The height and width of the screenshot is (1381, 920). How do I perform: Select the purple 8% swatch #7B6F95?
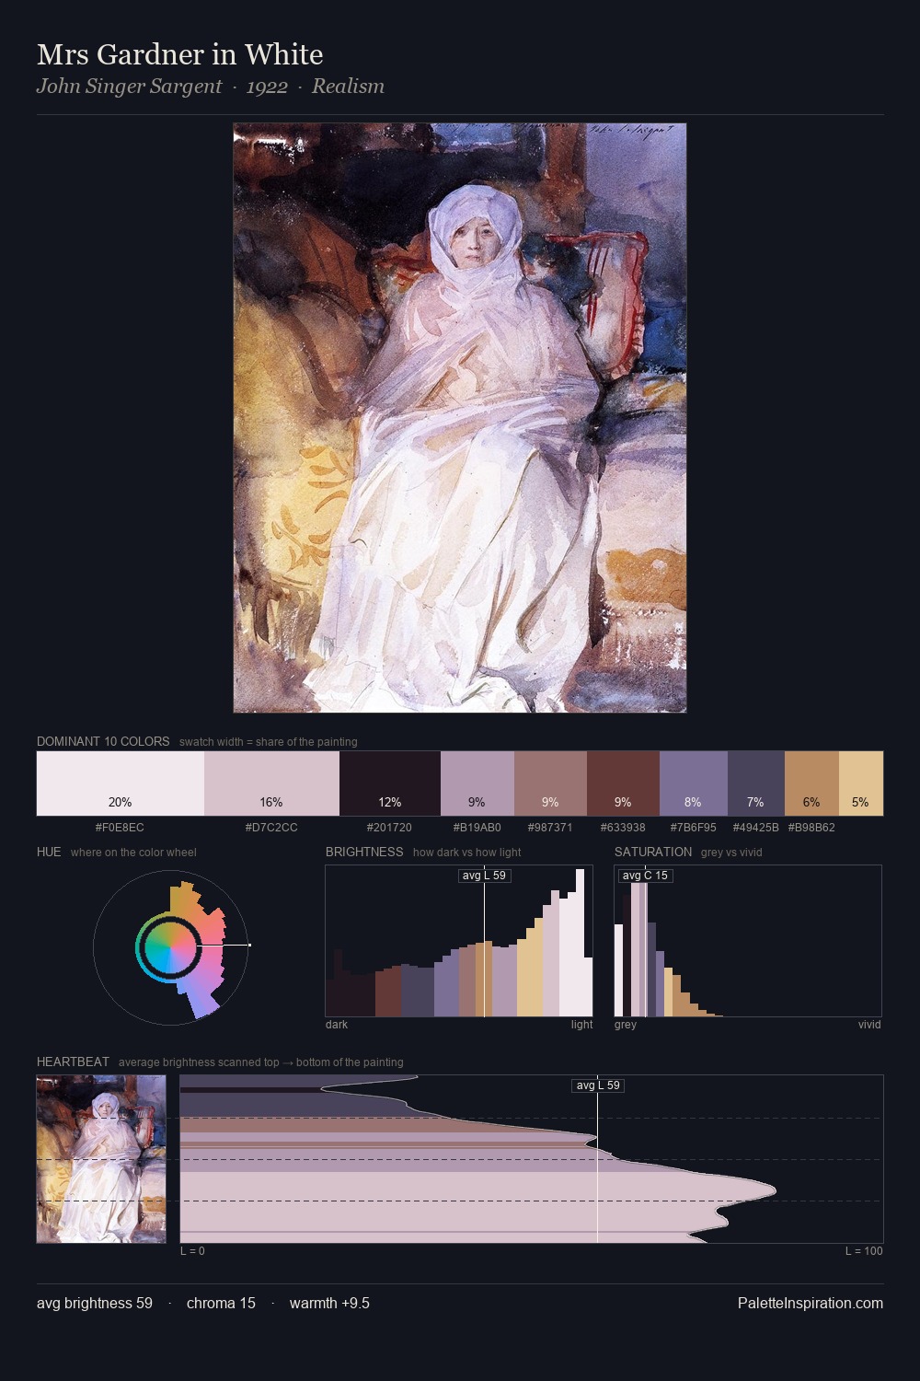694,783
